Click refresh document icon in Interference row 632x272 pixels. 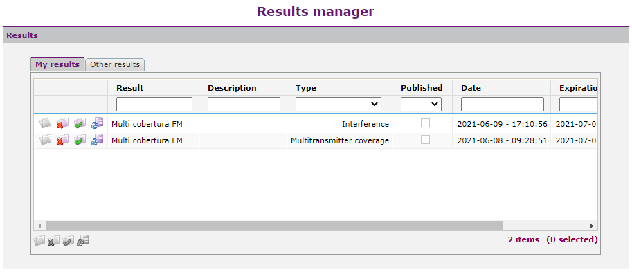click(x=97, y=123)
